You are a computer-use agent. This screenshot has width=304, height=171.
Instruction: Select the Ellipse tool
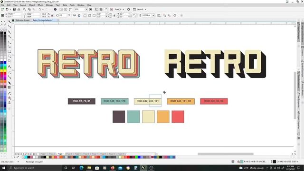[9, 56]
